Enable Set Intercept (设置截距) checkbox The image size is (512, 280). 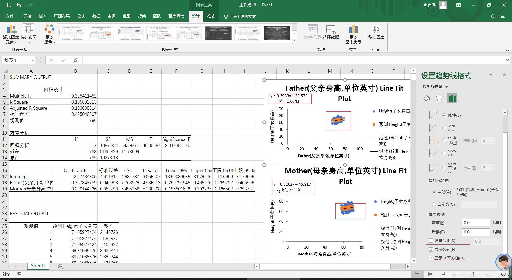coord(430,241)
